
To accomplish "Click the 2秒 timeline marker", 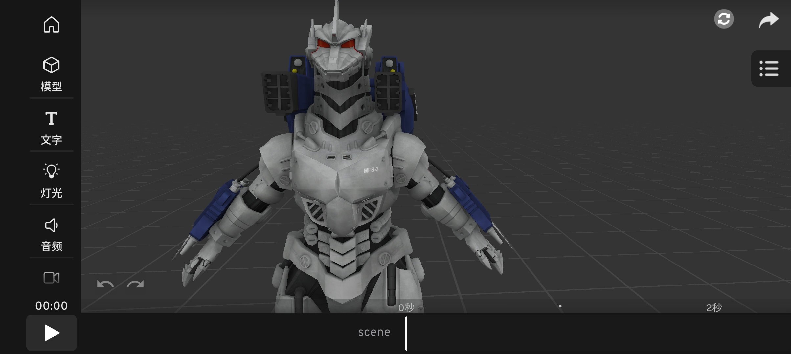I will [714, 307].
